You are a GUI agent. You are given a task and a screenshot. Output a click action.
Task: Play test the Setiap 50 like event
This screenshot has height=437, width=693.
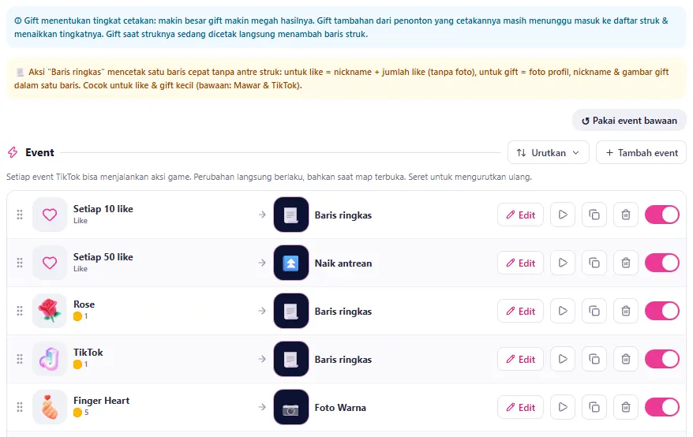(563, 263)
